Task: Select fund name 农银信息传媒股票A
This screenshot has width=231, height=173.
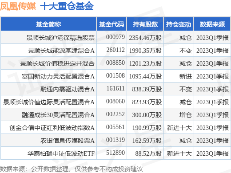Action: coord(68,141)
